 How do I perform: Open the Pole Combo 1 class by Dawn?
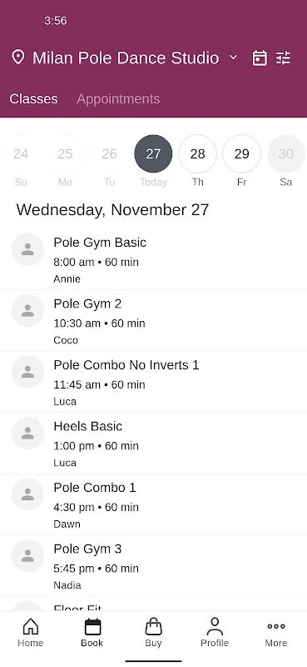(x=153, y=504)
